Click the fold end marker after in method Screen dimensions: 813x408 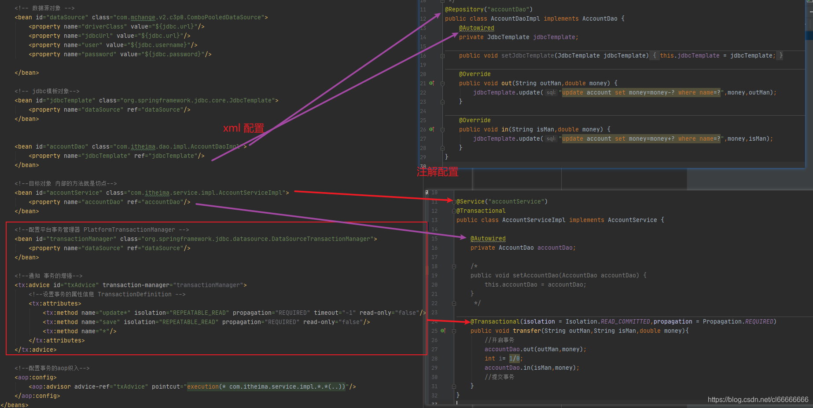tap(442, 148)
